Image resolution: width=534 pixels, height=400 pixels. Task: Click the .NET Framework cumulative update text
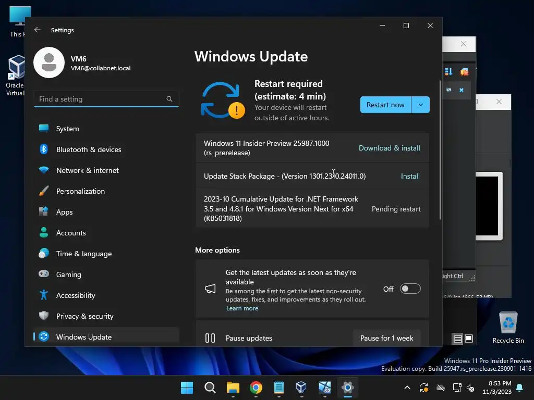[x=281, y=208]
